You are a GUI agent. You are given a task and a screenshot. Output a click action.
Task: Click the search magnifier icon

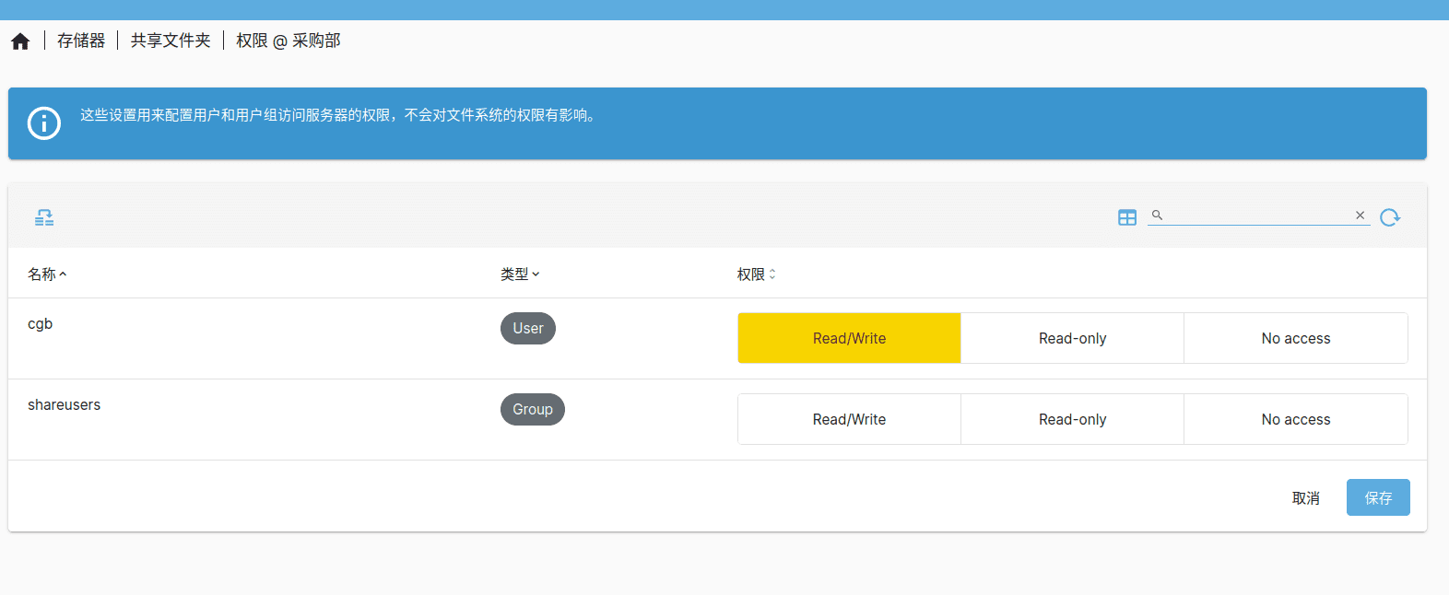coord(1157,216)
